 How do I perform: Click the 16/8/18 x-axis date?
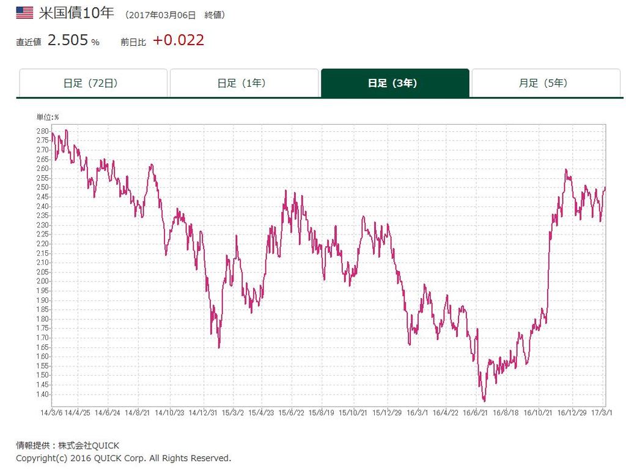click(x=506, y=412)
